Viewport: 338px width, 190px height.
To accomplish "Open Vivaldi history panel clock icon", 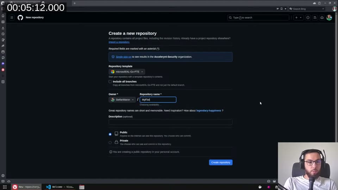I will click(3, 34).
